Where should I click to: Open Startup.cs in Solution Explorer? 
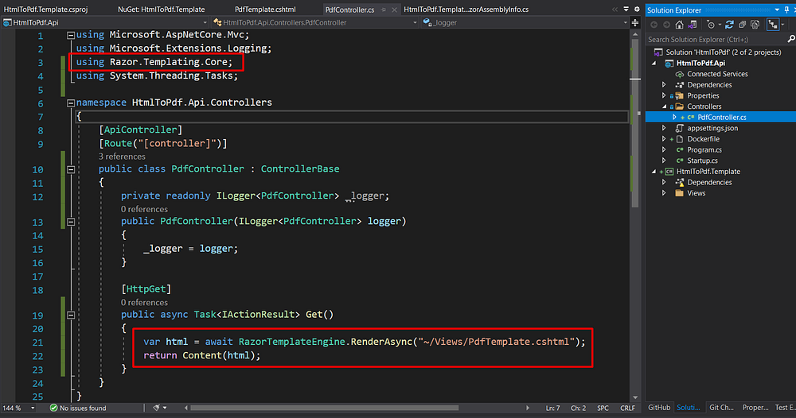(x=702, y=161)
